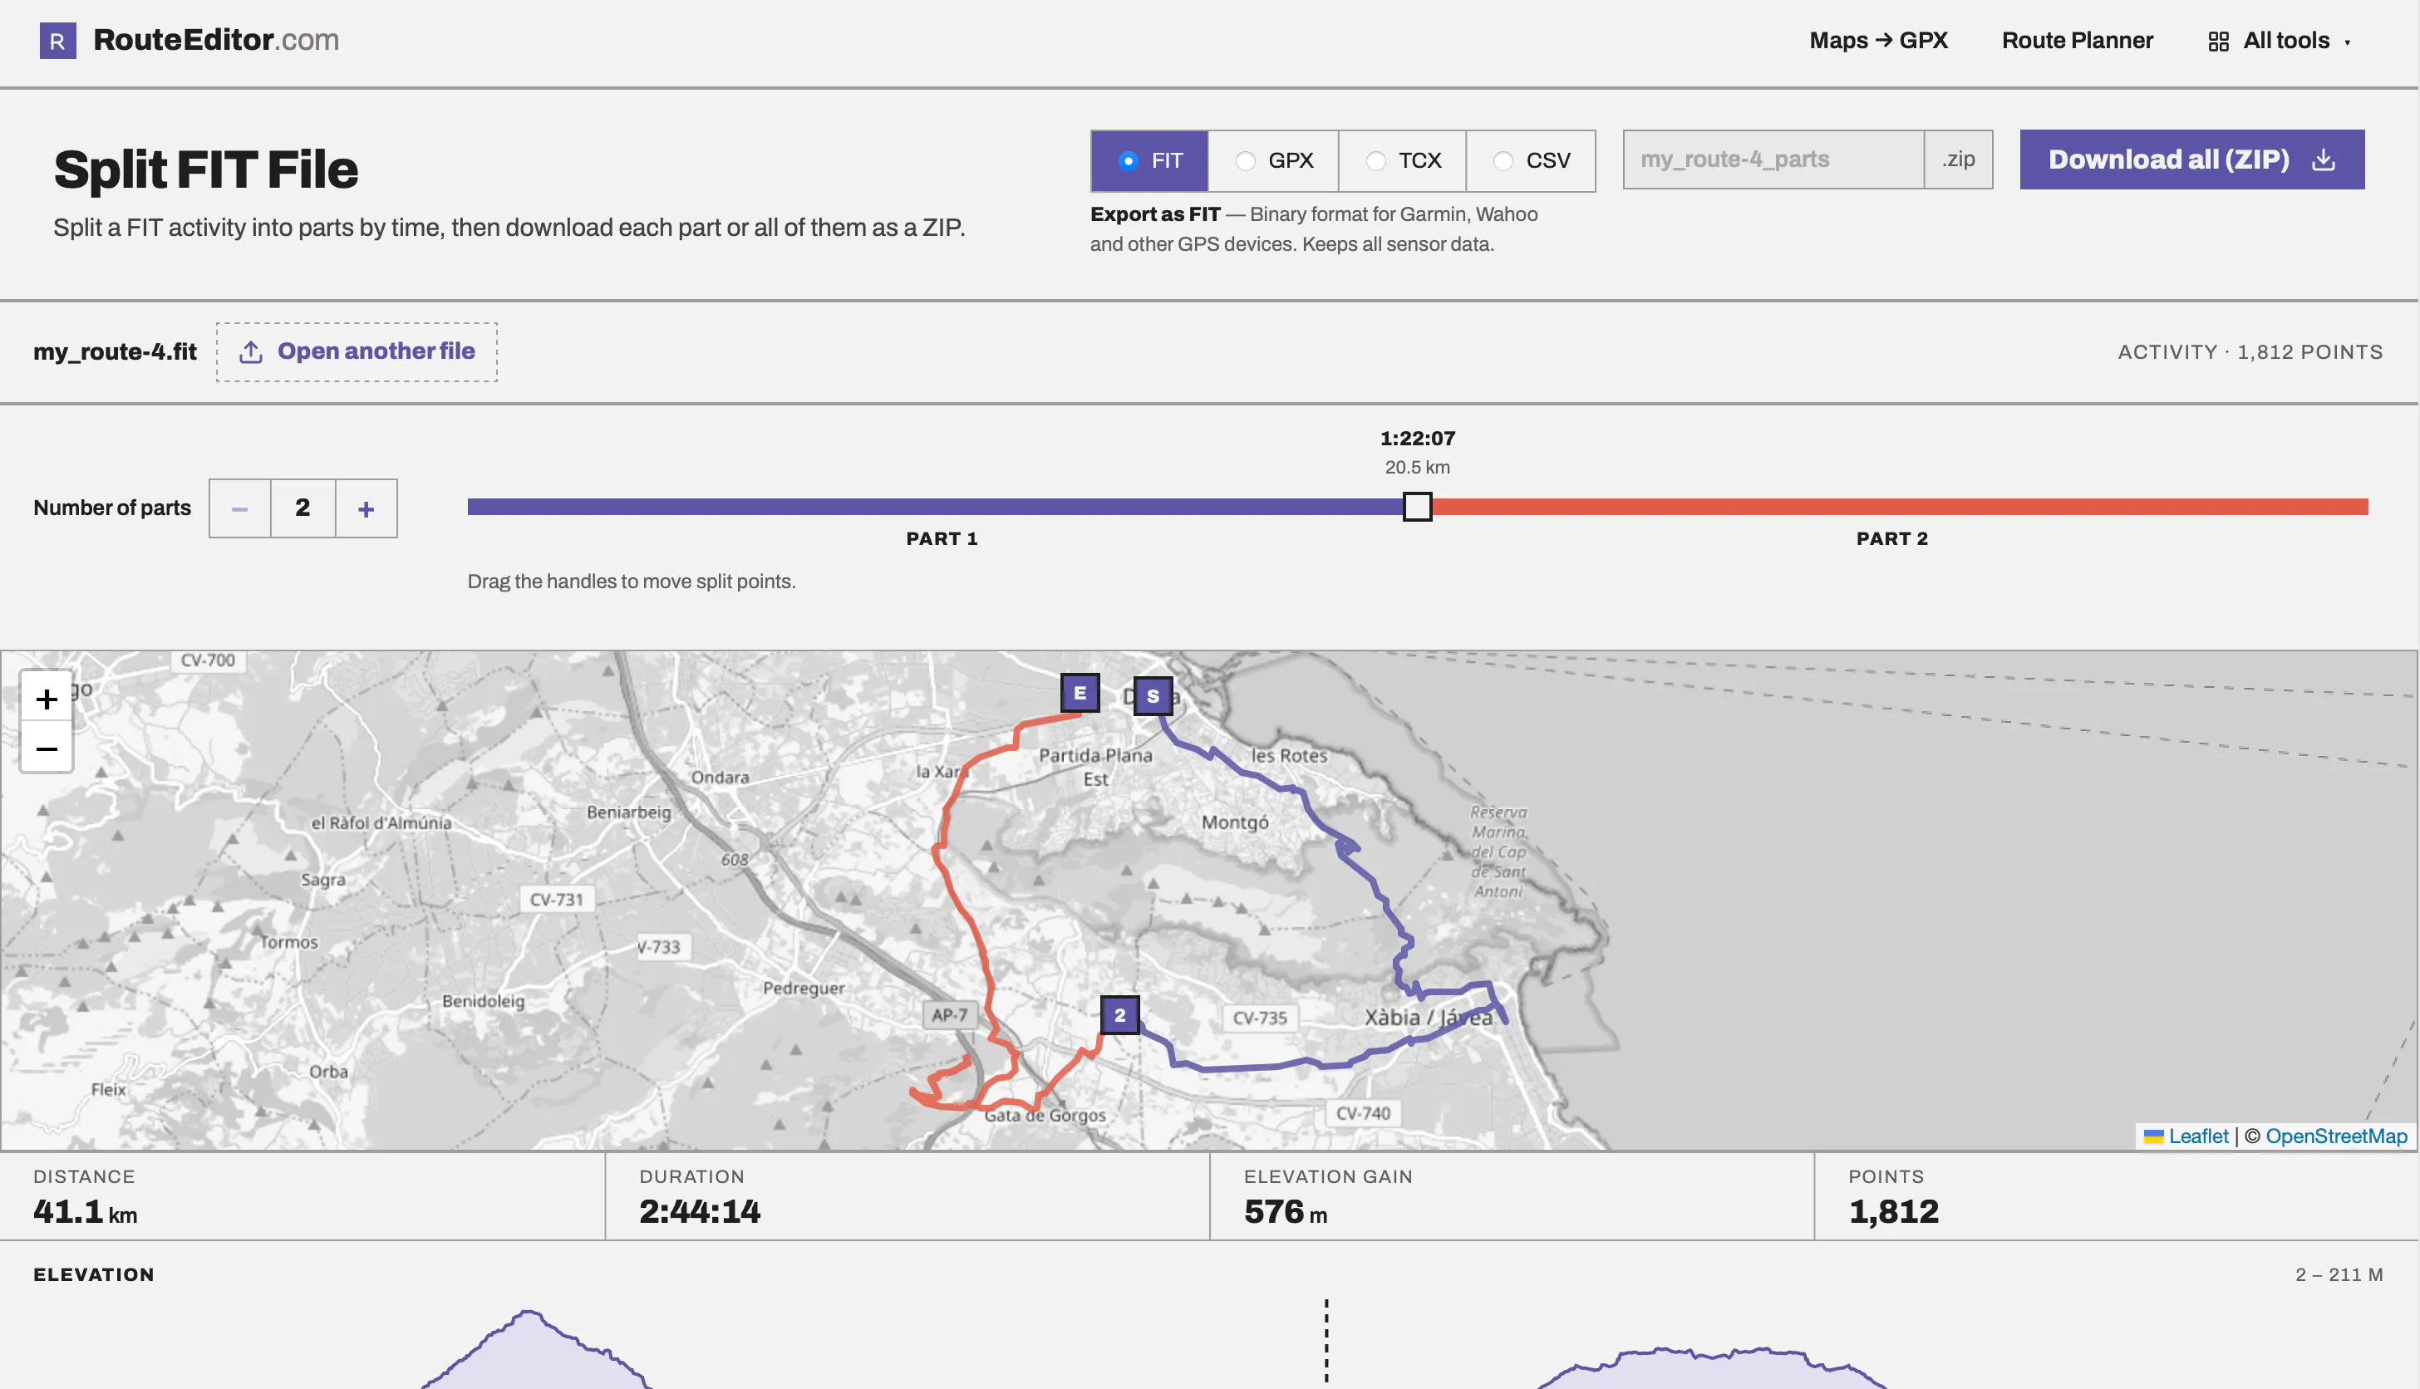Click the duration value 2:44:14
2420x1389 pixels.
click(x=700, y=1211)
